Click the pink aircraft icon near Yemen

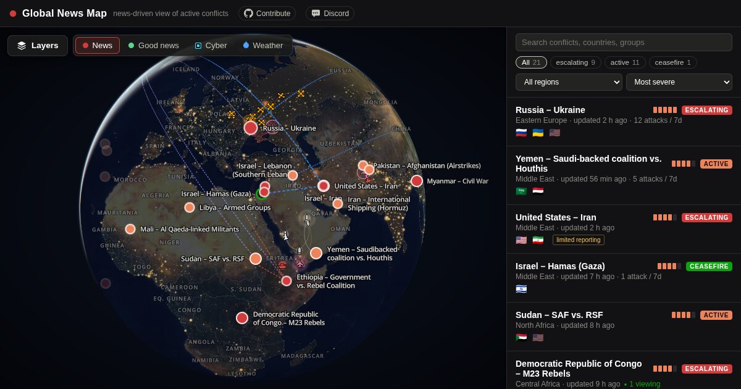tap(300, 263)
